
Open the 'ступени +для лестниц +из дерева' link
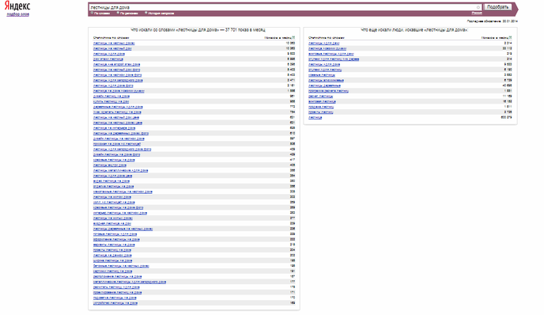point(334,59)
